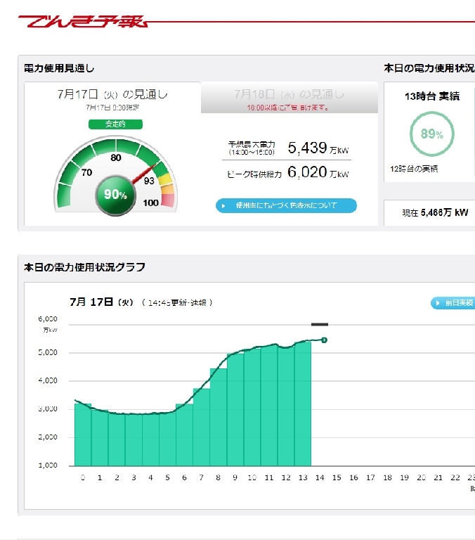This screenshot has width=475, height=540.
Task: Click the red pink 100 zone of gauge
Action: click(x=168, y=200)
